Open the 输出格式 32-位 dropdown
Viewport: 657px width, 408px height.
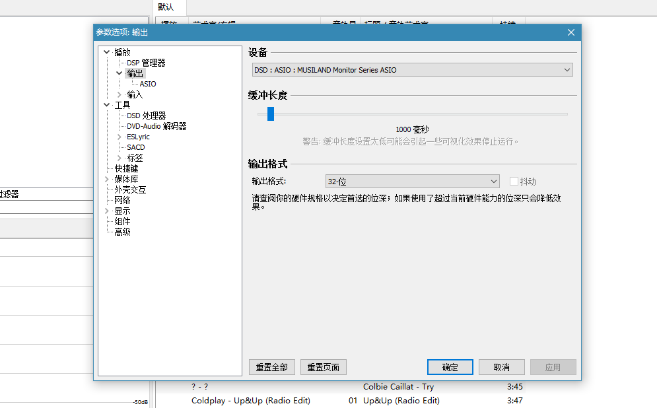(x=412, y=180)
